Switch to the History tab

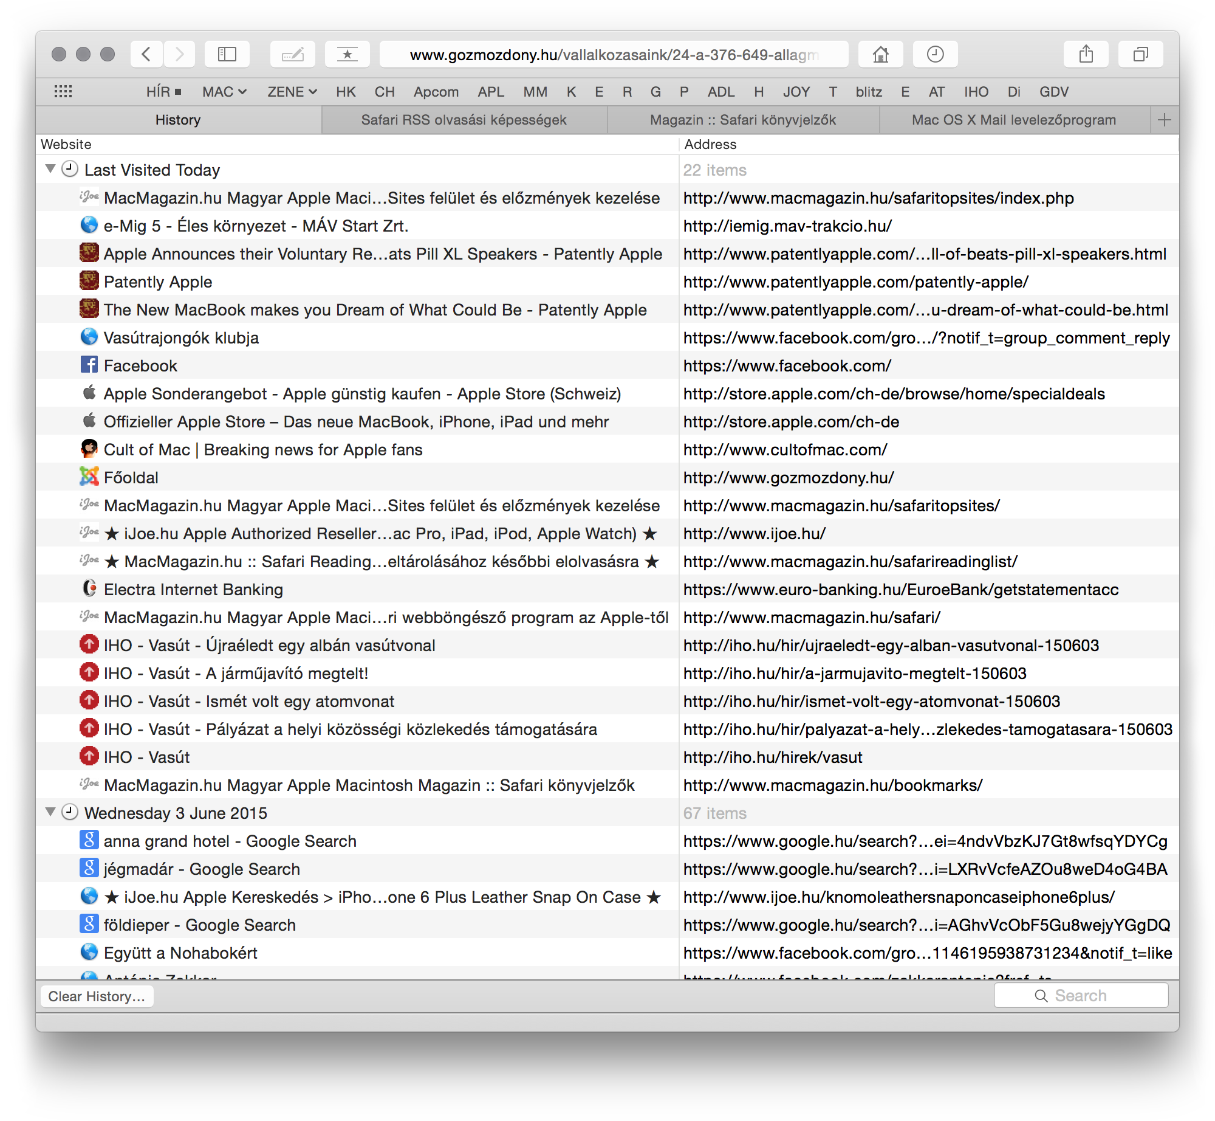pyautogui.click(x=178, y=120)
